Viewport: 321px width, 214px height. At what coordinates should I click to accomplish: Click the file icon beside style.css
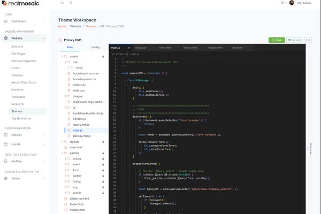[69, 90]
